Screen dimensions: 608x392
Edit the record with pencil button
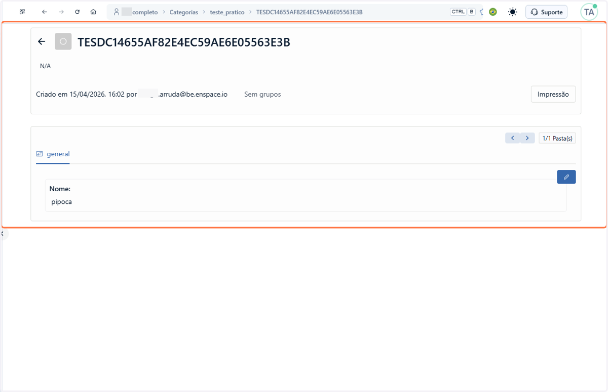[566, 177]
